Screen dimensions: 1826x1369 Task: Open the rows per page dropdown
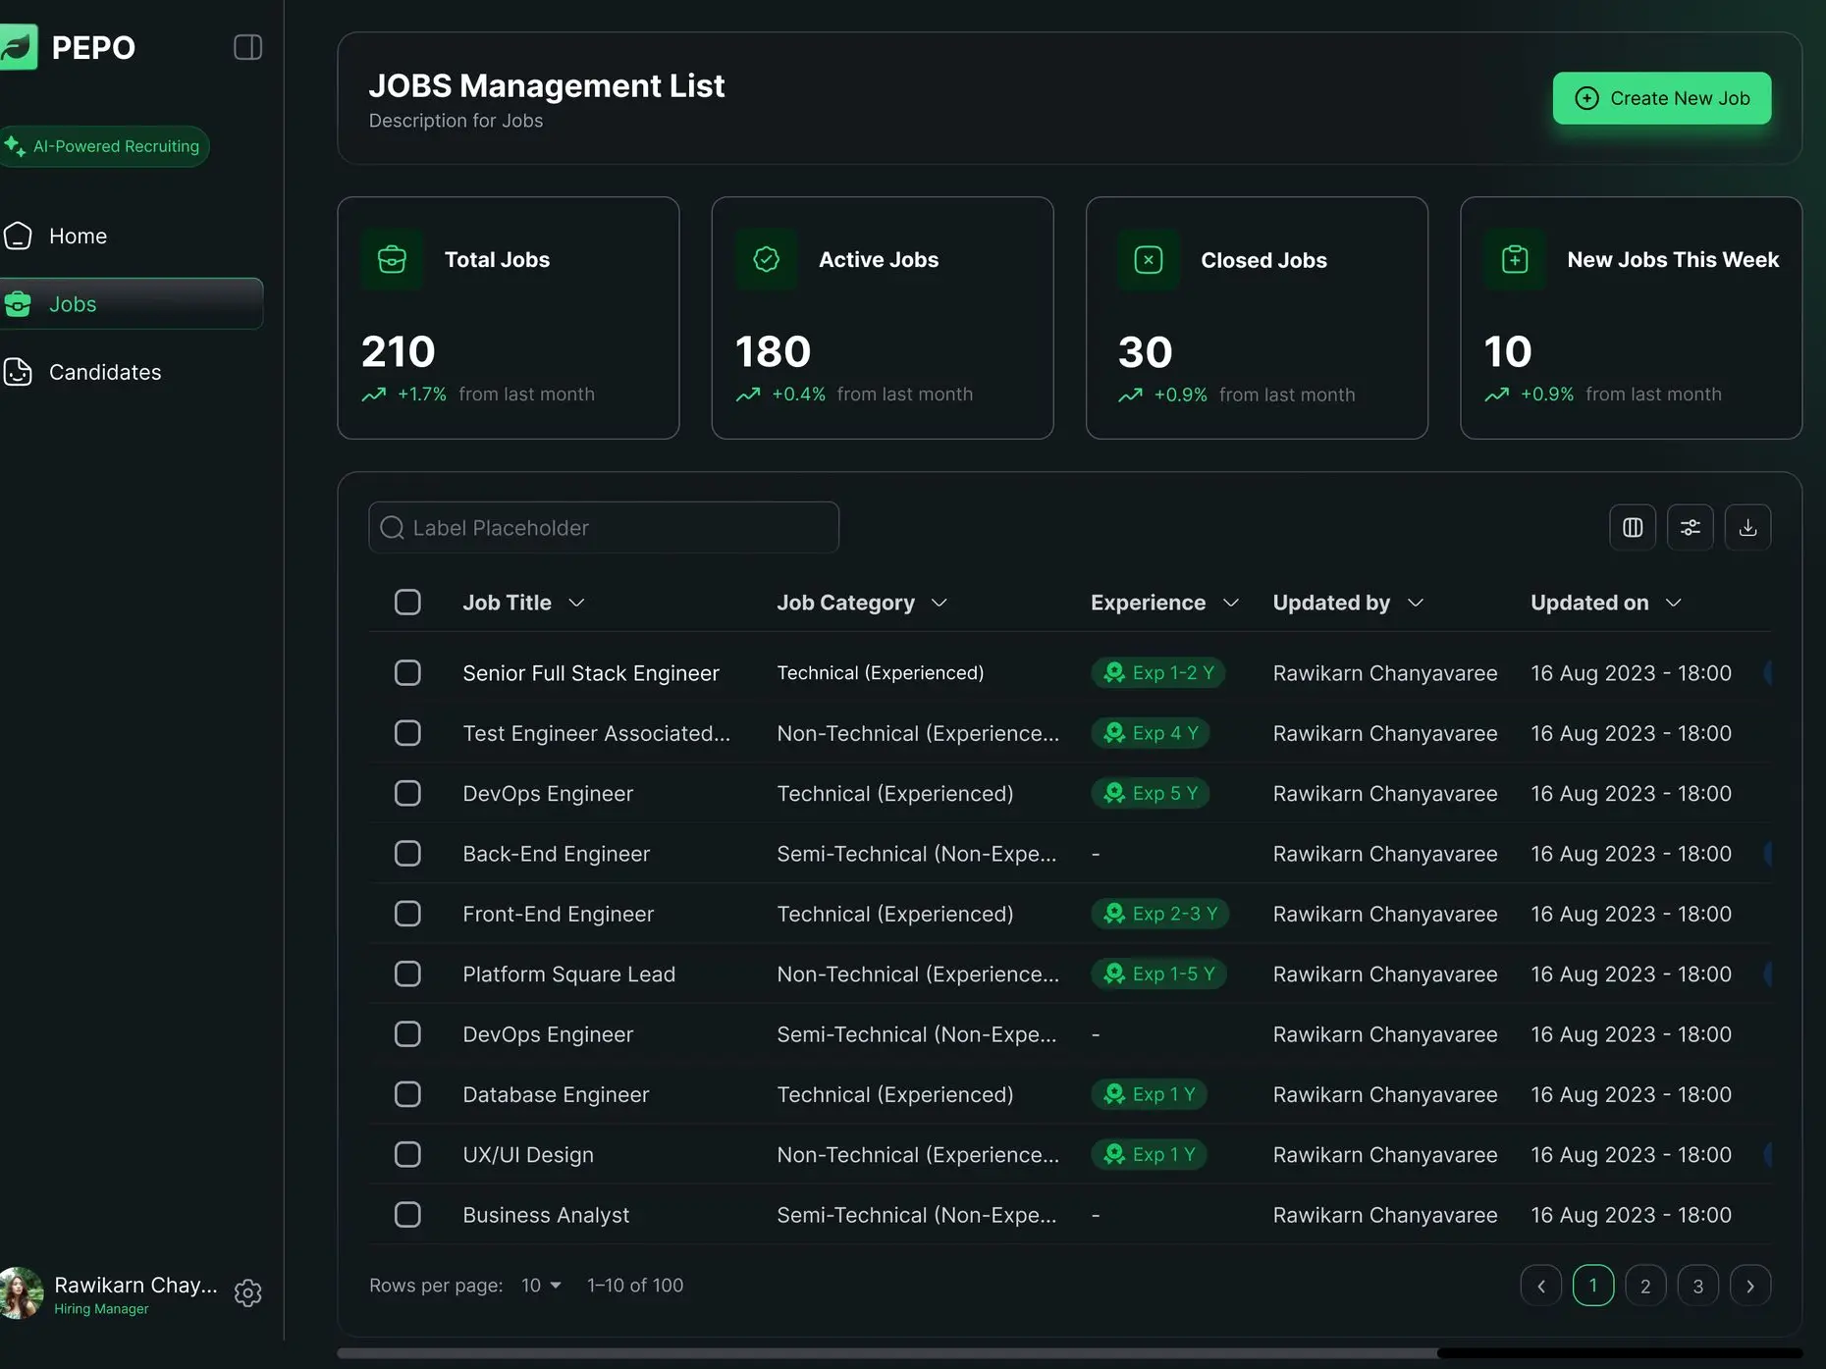[541, 1286]
